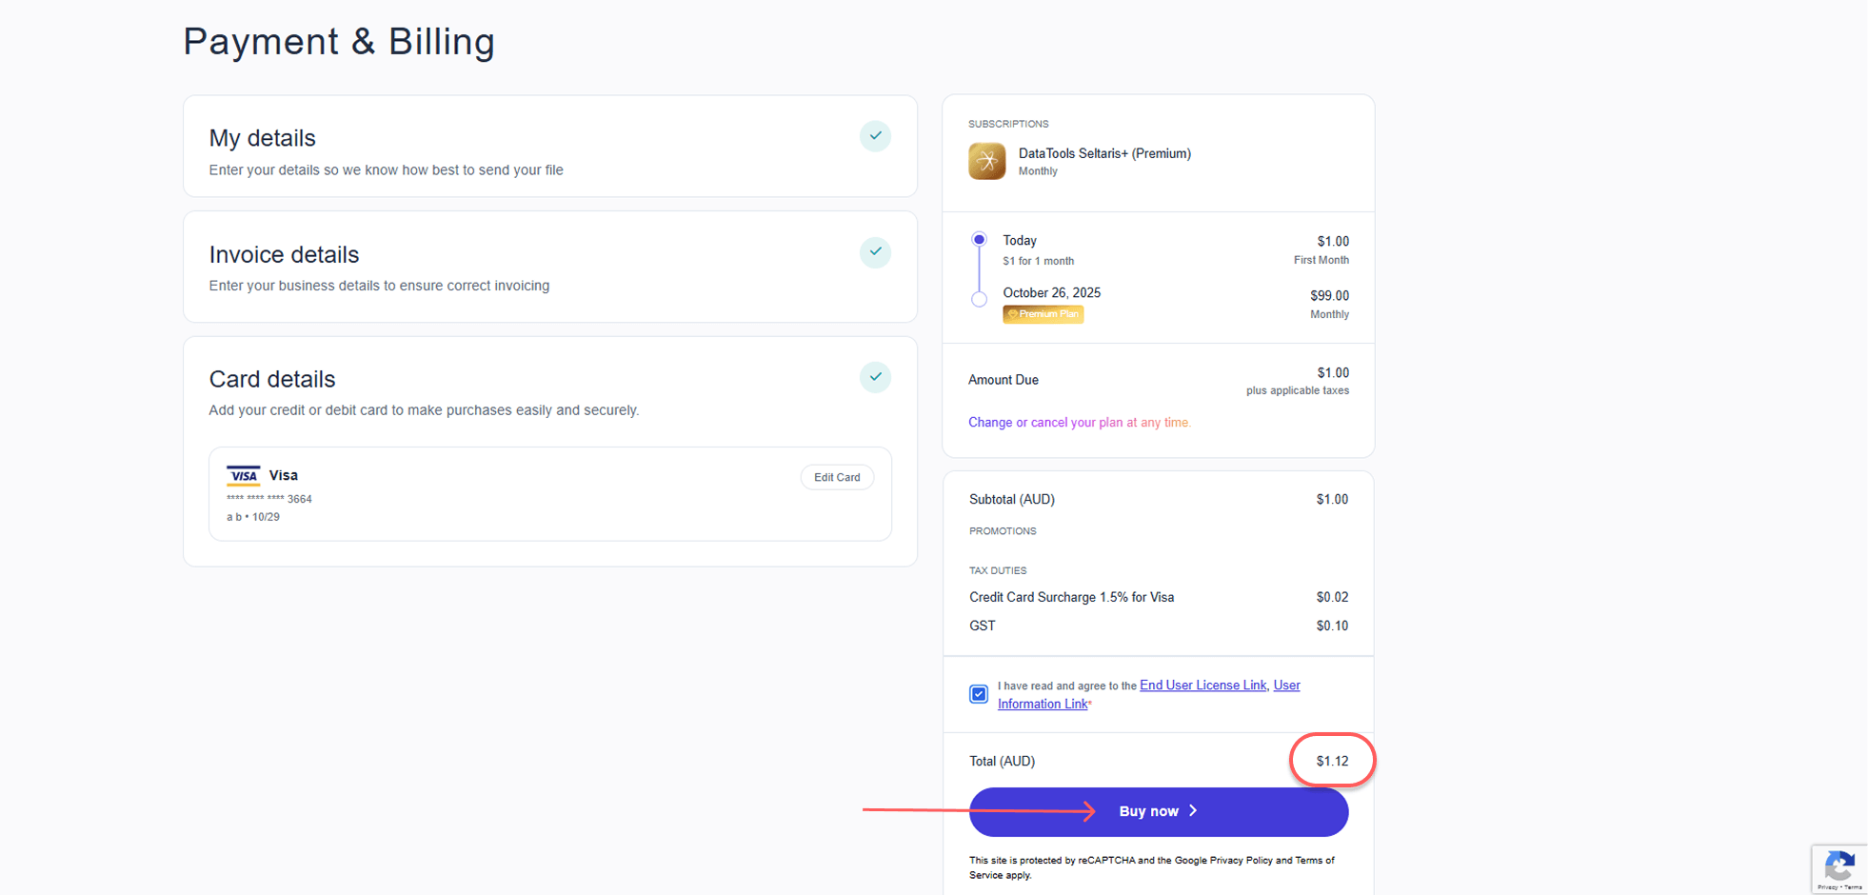Click the Premium Plan gold badge

(x=1043, y=314)
